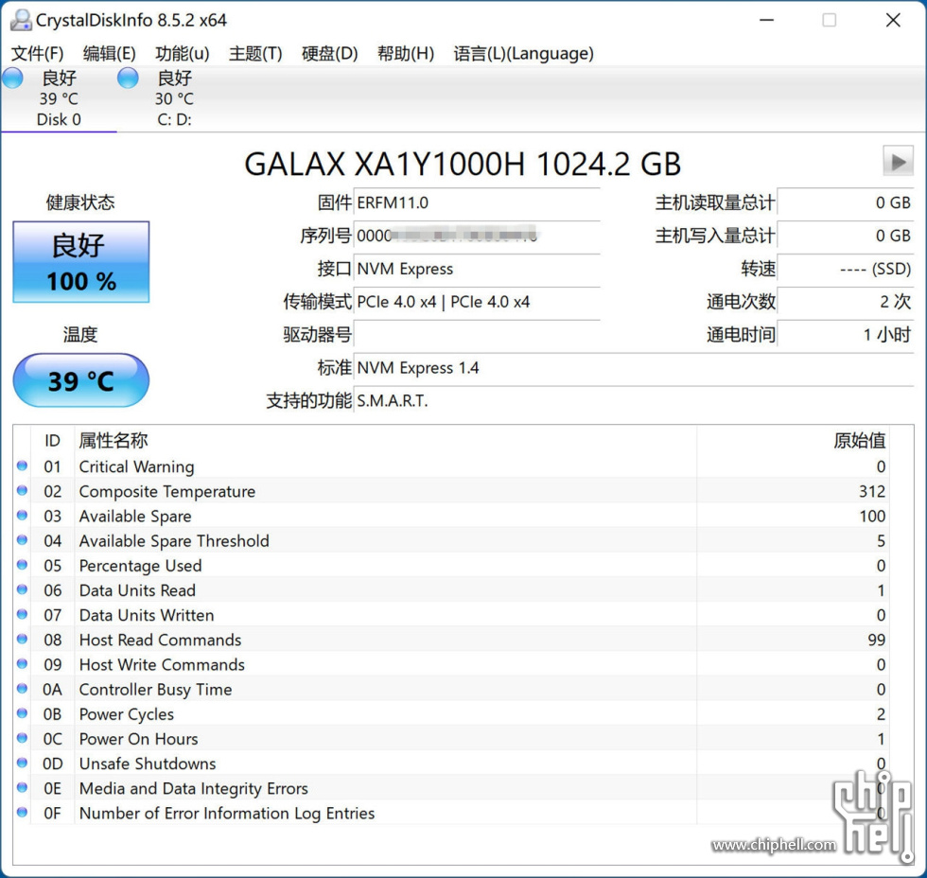Switch to the Disk 0 tab
Image resolution: width=927 pixels, height=878 pixels.
59,98
